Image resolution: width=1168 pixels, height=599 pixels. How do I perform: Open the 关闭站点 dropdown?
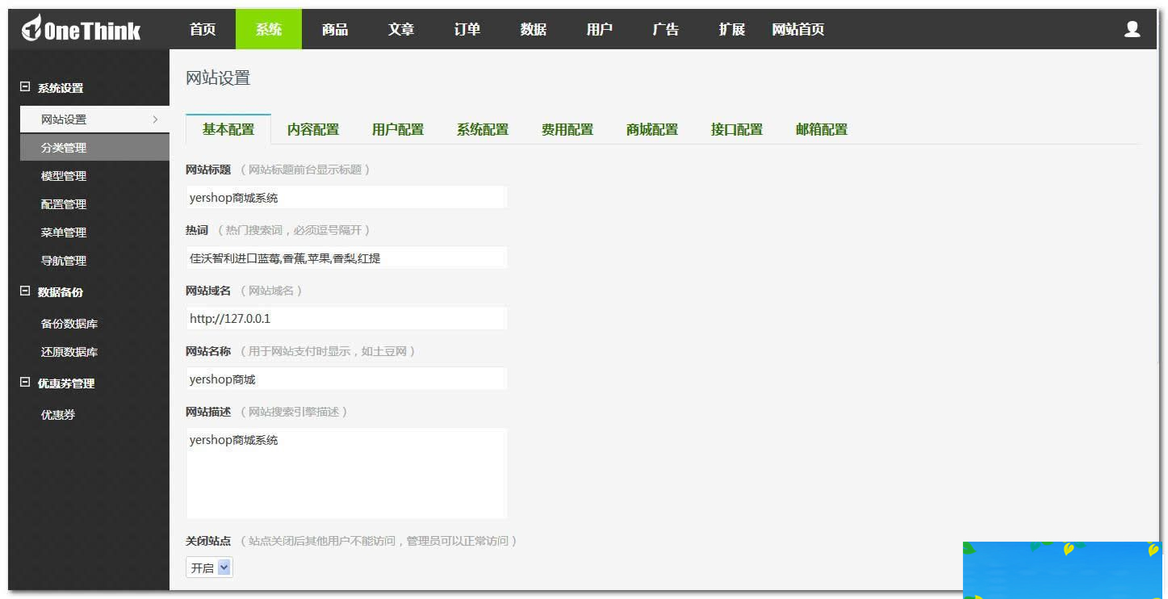[208, 567]
